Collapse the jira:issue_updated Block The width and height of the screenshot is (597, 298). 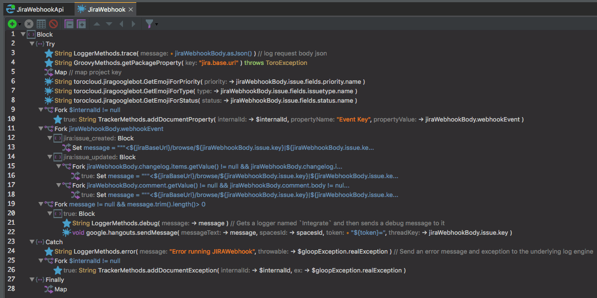click(x=50, y=157)
